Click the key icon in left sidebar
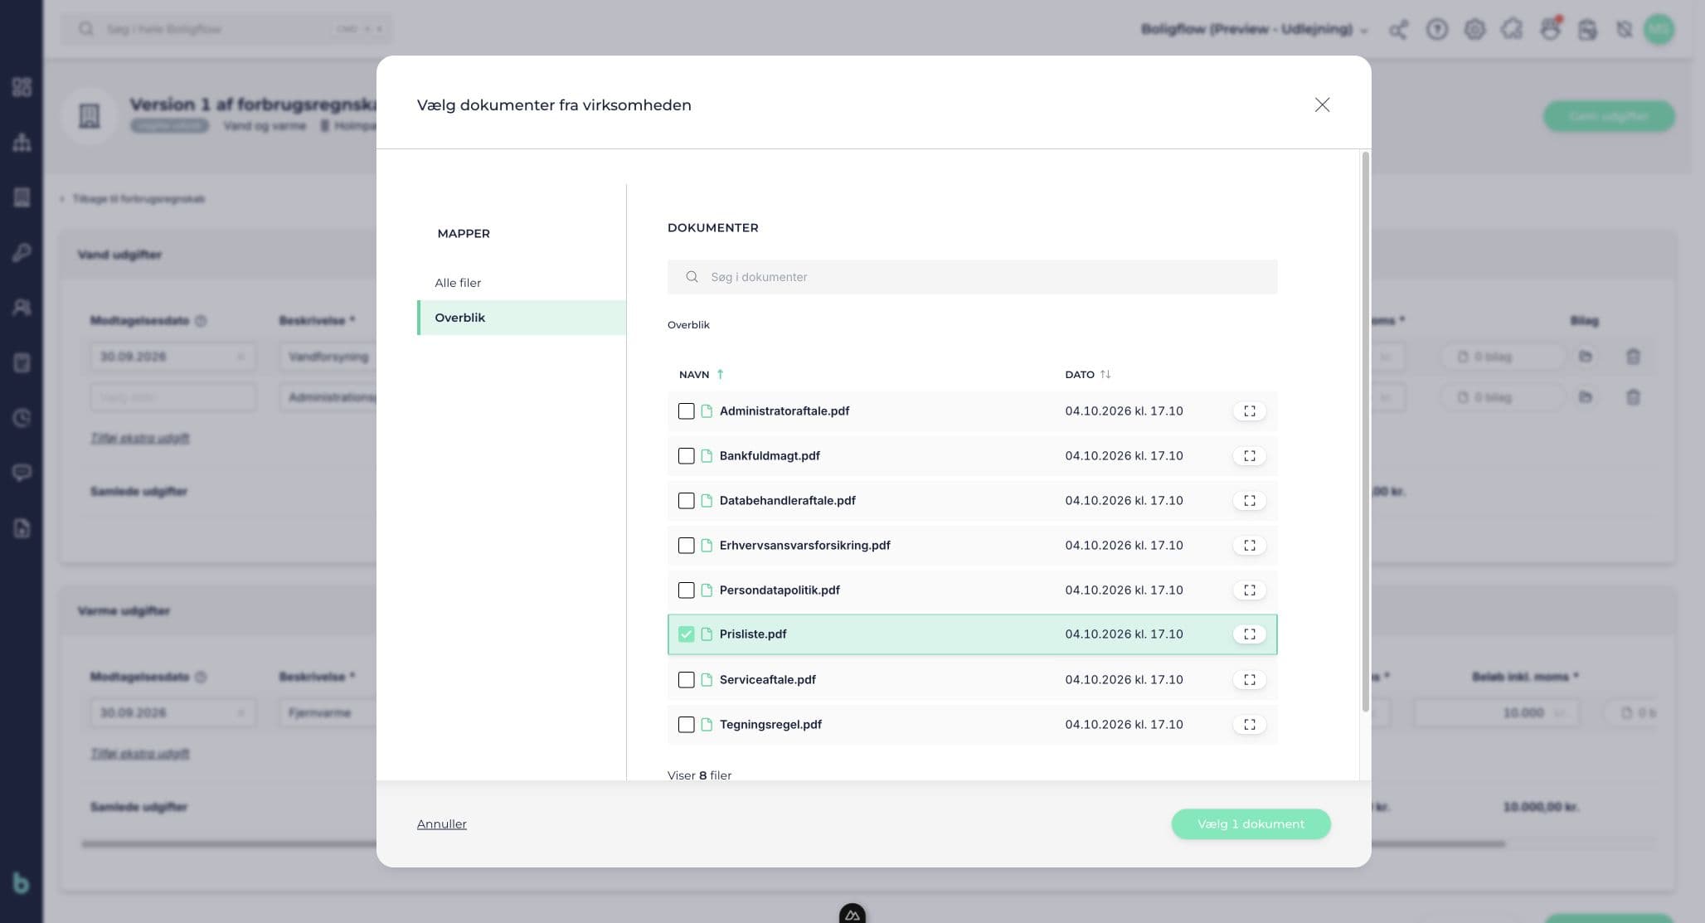The image size is (1705, 923). pyautogui.click(x=22, y=252)
